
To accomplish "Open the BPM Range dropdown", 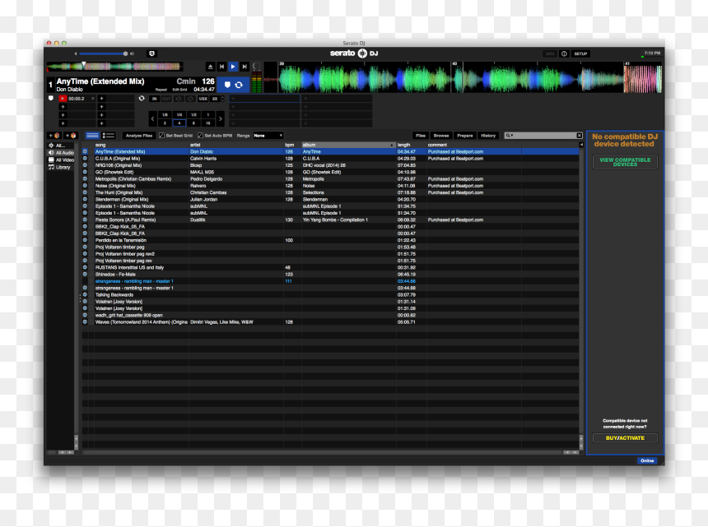I will [268, 135].
